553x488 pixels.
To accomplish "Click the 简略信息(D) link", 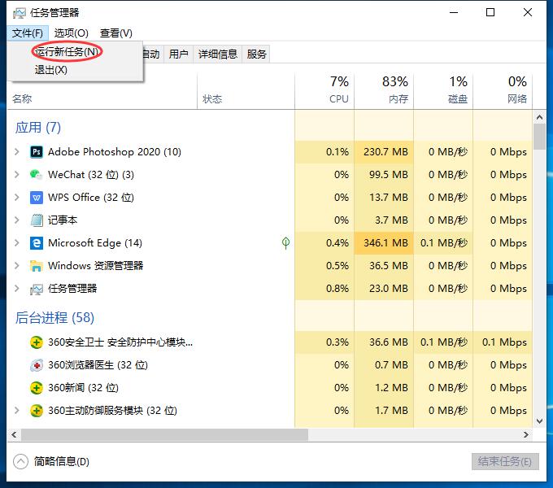I will point(62,461).
